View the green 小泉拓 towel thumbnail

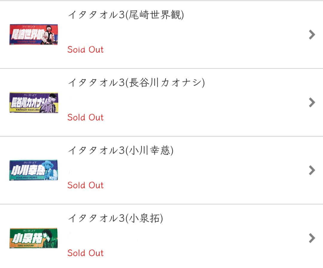click(x=33, y=238)
